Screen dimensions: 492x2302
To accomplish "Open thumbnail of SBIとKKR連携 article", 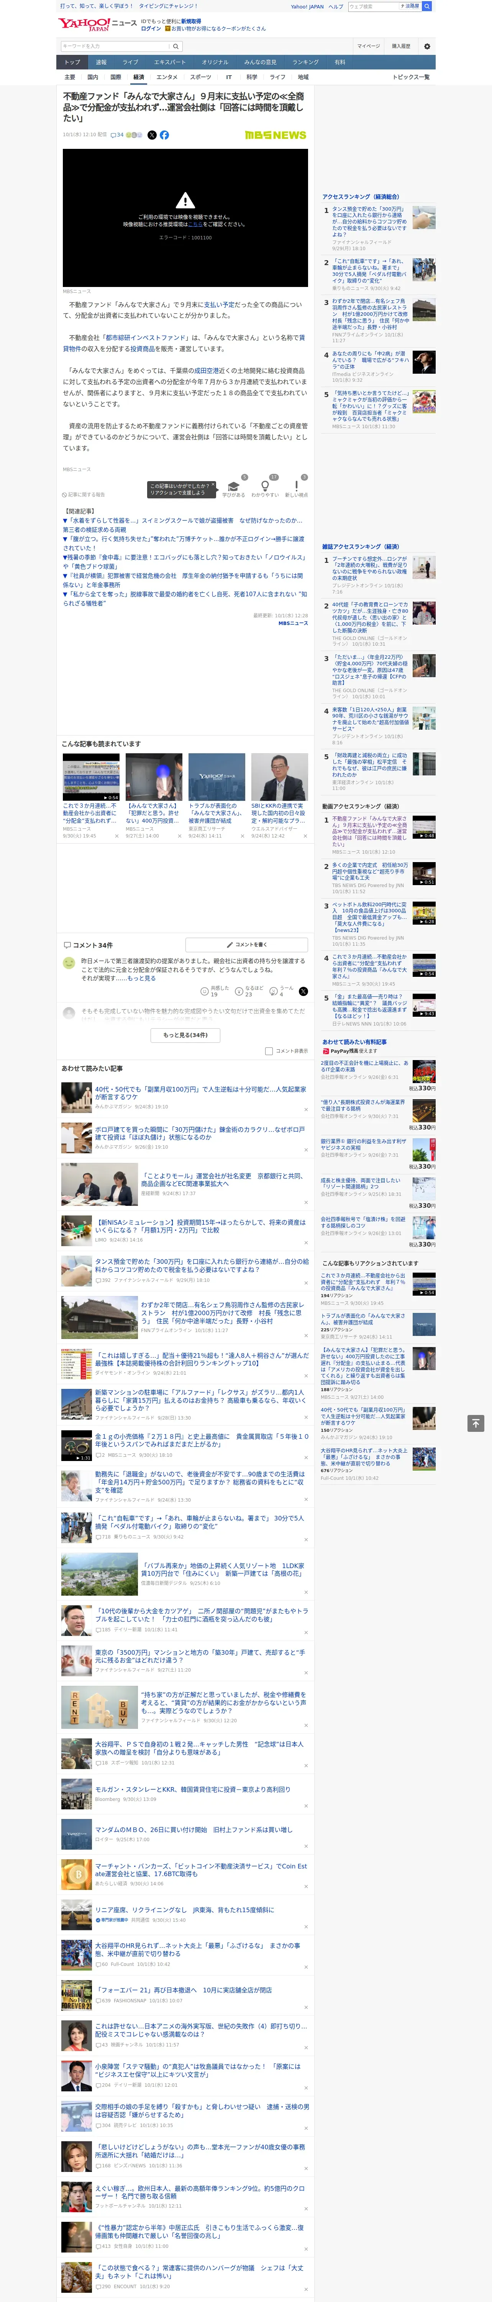I will (x=279, y=777).
